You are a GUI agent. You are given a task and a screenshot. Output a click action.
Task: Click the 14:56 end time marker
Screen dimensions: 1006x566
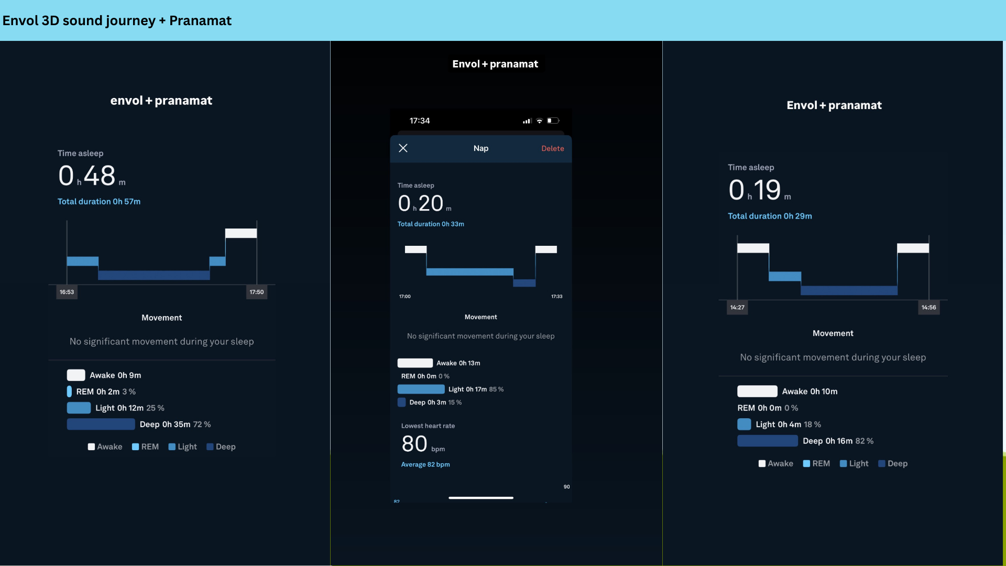coord(928,308)
